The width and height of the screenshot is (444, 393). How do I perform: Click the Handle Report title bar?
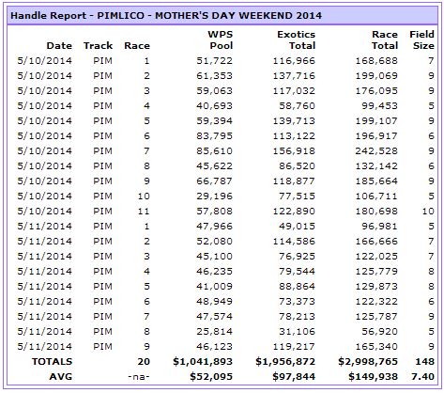click(222, 15)
